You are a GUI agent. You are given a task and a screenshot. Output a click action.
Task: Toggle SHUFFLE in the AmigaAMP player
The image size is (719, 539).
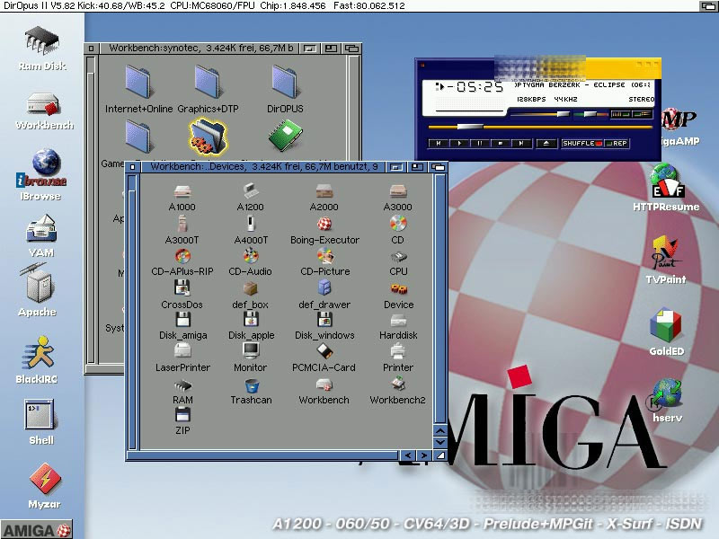[x=582, y=144]
